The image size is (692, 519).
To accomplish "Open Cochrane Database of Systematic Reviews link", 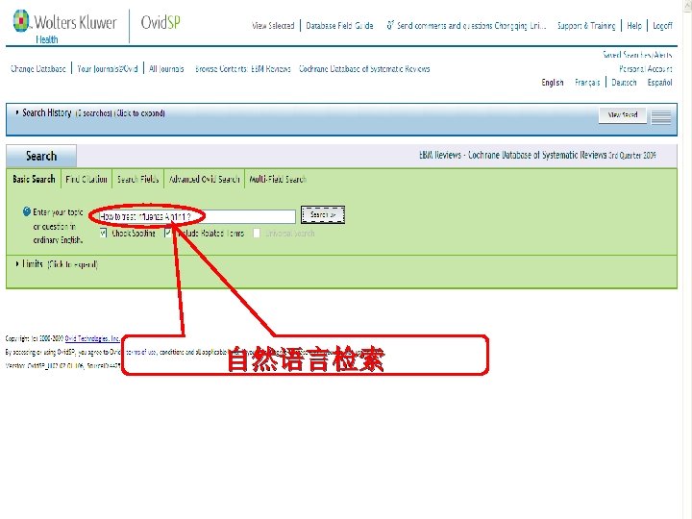I will click(x=364, y=69).
